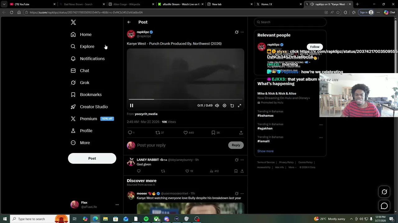Open File Explorer from taskbar
398x223 pixels.
(x=105, y=219)
